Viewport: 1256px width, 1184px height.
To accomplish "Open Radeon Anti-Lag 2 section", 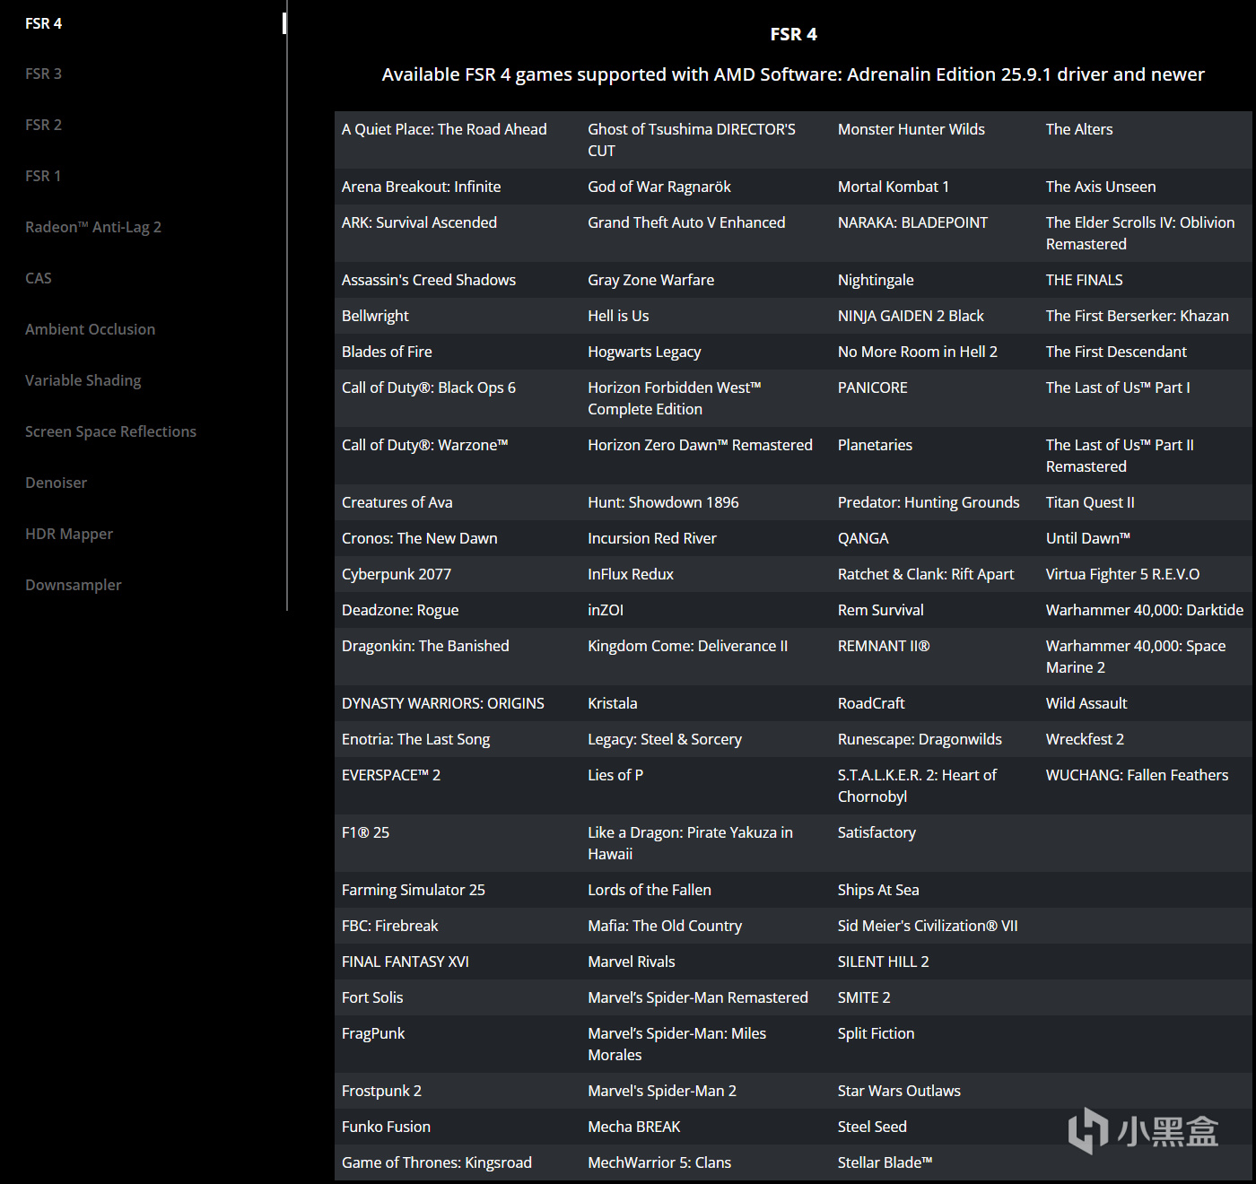I will 93,227.
